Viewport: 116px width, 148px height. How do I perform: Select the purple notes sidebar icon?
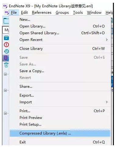[6, 58]
